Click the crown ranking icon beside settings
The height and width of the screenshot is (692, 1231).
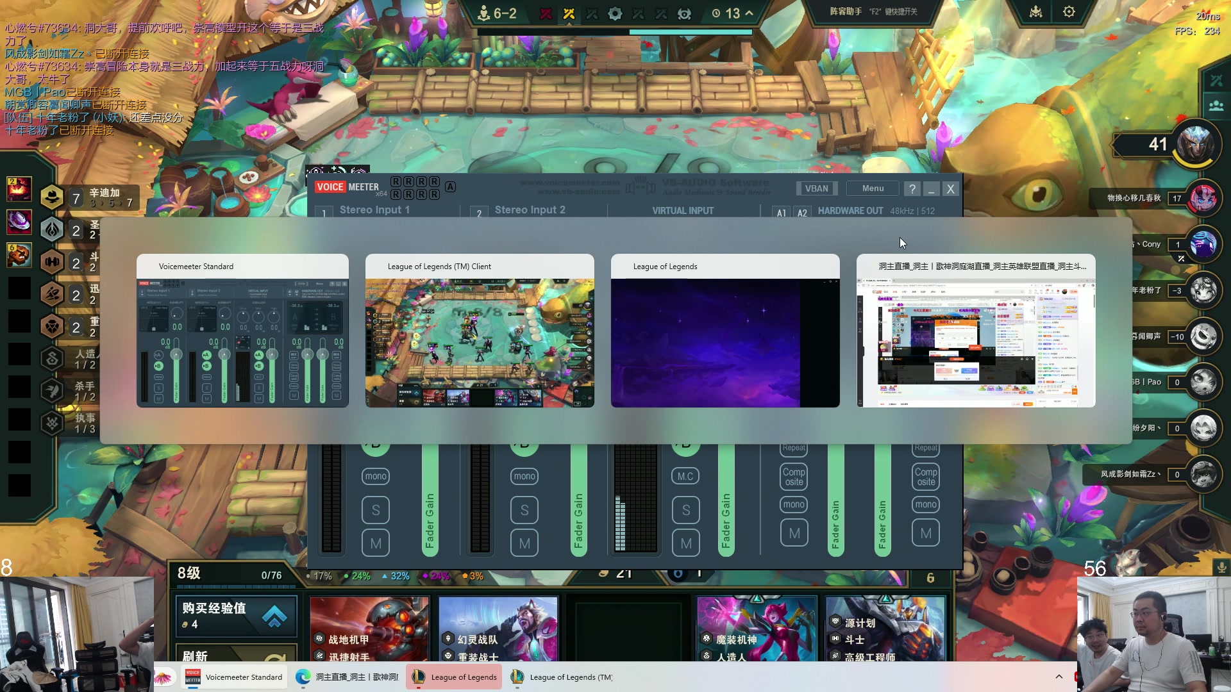point(1035,12)
